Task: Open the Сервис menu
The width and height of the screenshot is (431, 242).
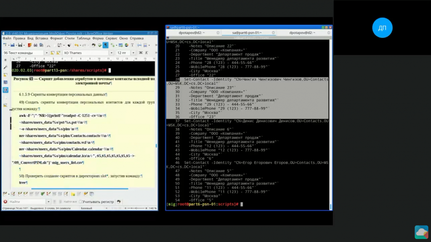Action: click(x=111, y=38)
